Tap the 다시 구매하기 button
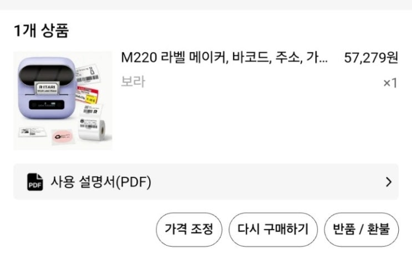This screenshot has height=258, width=412. 273,229
